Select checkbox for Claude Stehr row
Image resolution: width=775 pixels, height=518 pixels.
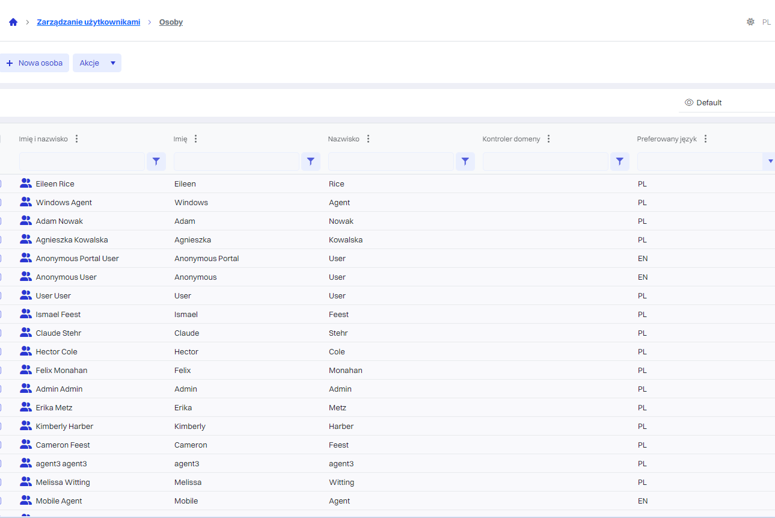tap(1, 333)
